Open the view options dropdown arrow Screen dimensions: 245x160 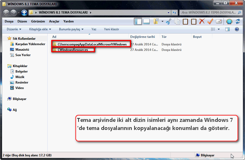pyautogui.click(x=219, y=29)
